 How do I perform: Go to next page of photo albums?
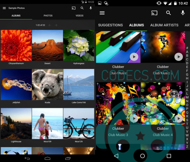(56, 25)
